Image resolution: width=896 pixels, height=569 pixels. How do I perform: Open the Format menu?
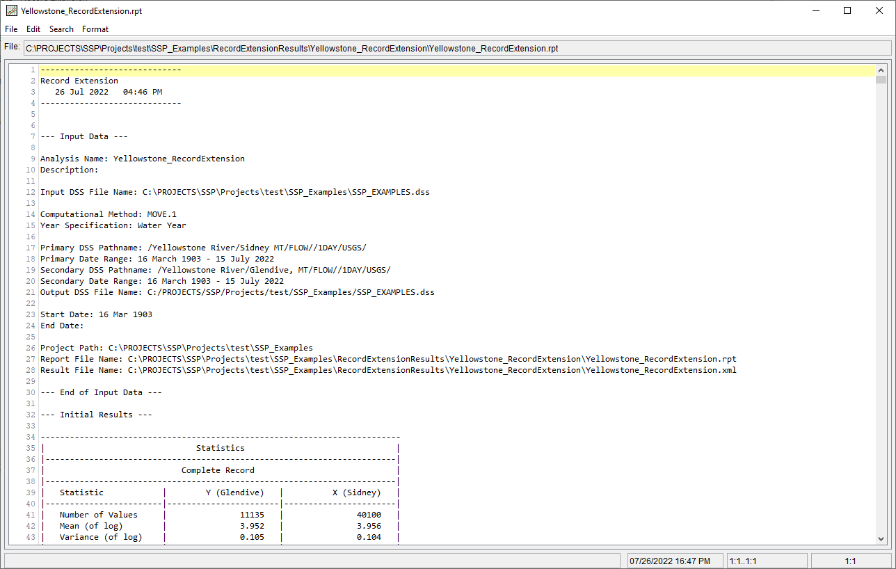(95, 29)
